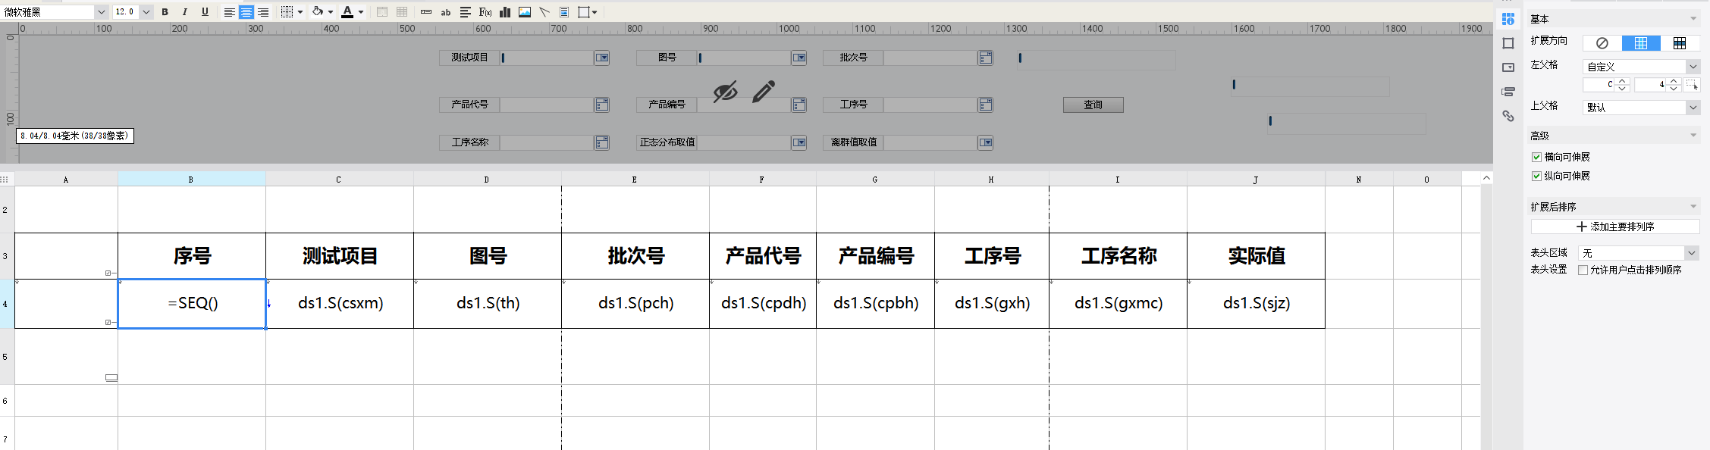The height and width of the screenshot is (450, 1710).
Task: Open fill color dropdown arrow
Action: [x=331, y=12]
